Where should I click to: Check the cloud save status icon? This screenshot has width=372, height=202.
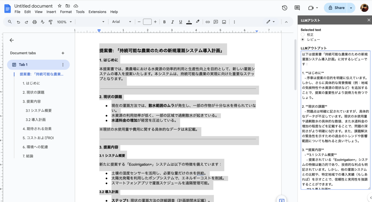(76, 6)
